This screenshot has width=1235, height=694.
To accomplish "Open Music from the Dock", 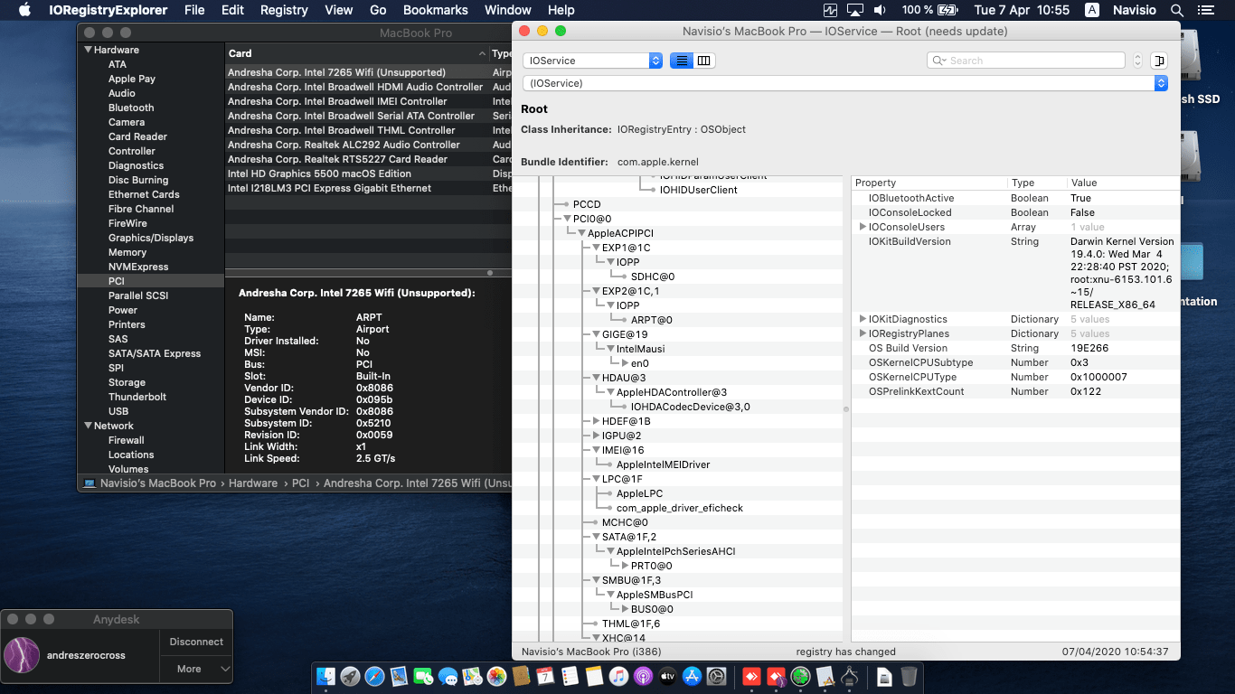I will coord(618,676).
